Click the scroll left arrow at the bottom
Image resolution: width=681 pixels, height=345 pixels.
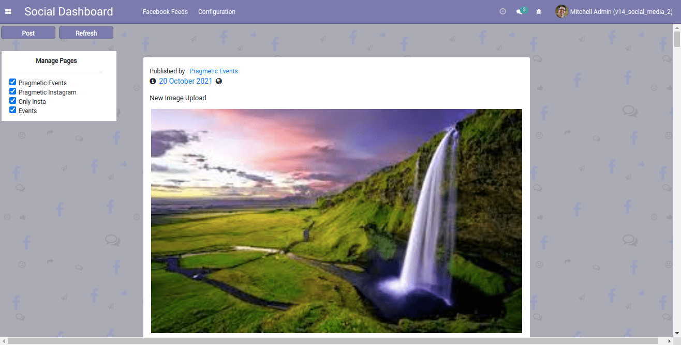click(x=4, y=341)
